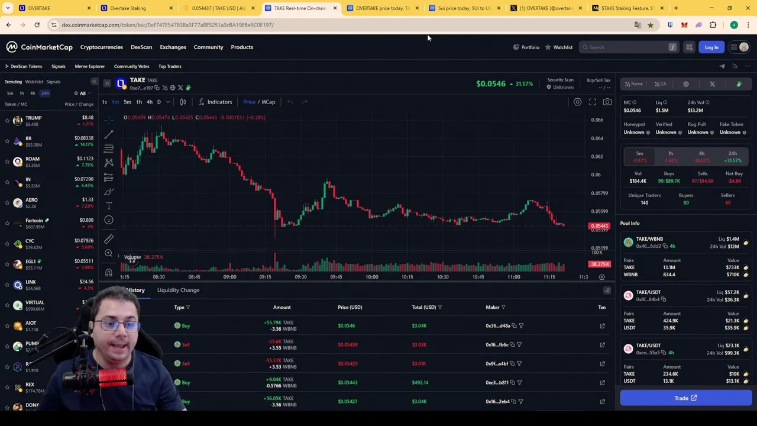Open the TAKE token X profile
This screenshot has height=426, width=757.
(180, 88)
